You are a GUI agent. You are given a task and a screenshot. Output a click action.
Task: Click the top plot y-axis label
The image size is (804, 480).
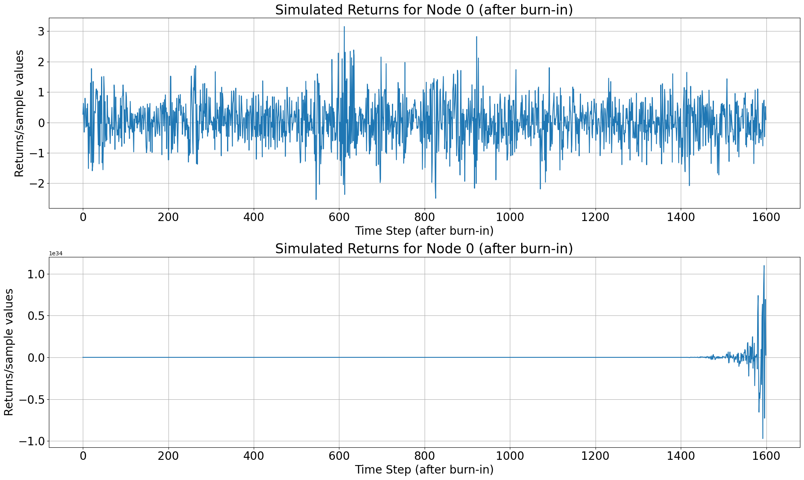(19, 113)
